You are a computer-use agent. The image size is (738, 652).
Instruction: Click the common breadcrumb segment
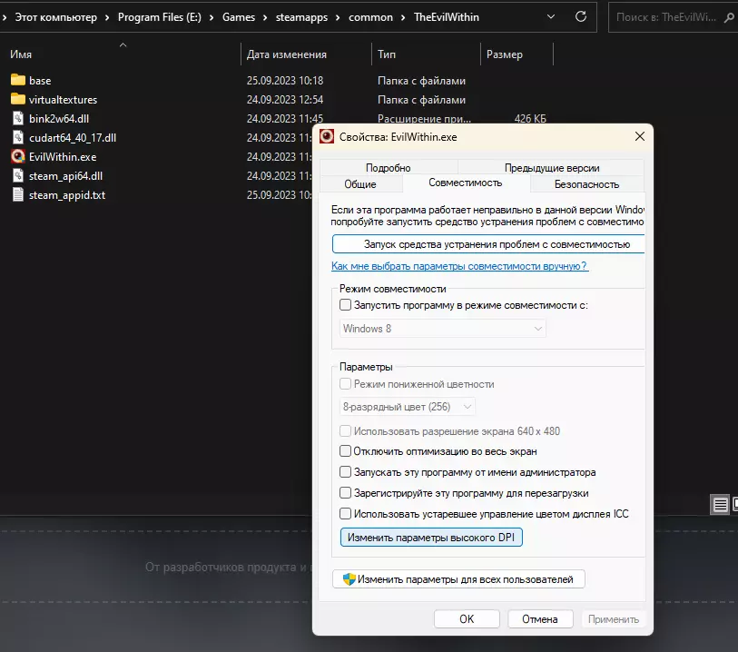coord(370,17)
